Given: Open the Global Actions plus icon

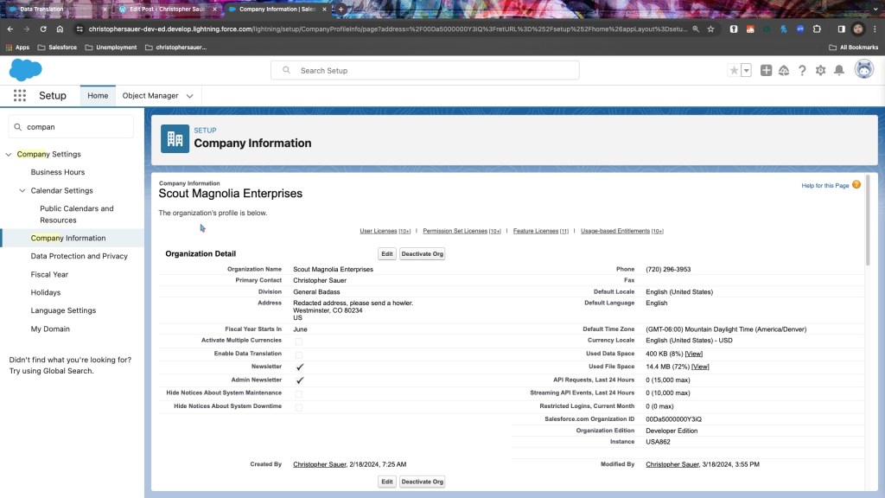Looking at the screenshot, I should pos(766,71).
